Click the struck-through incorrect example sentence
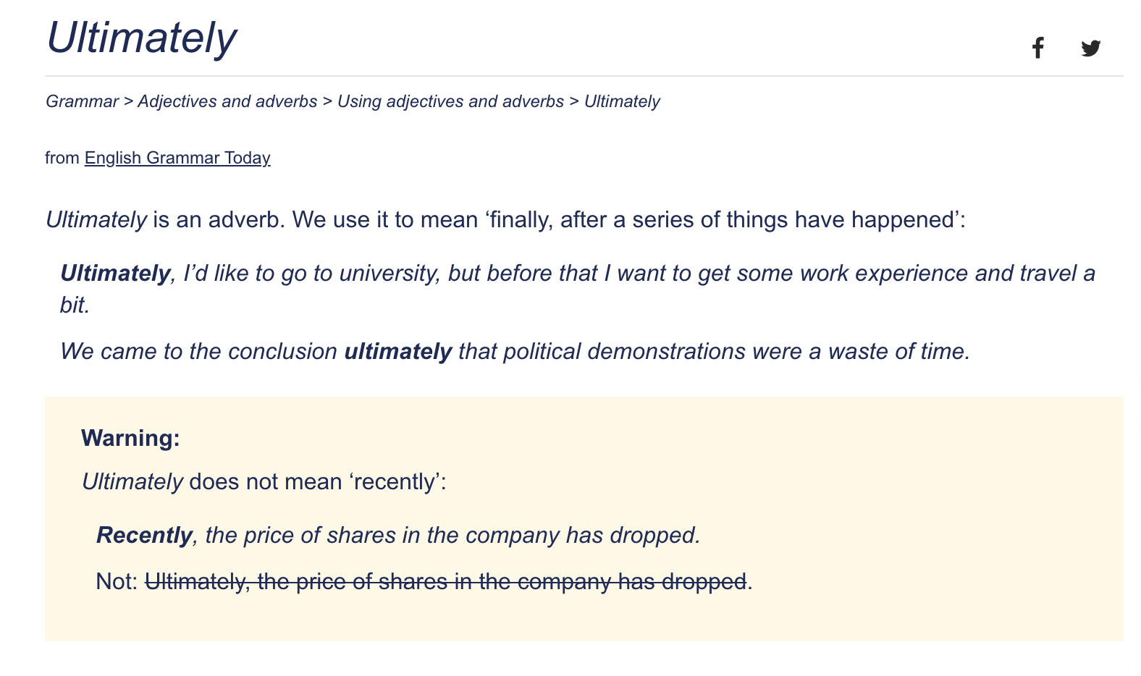 pos(446,580)
